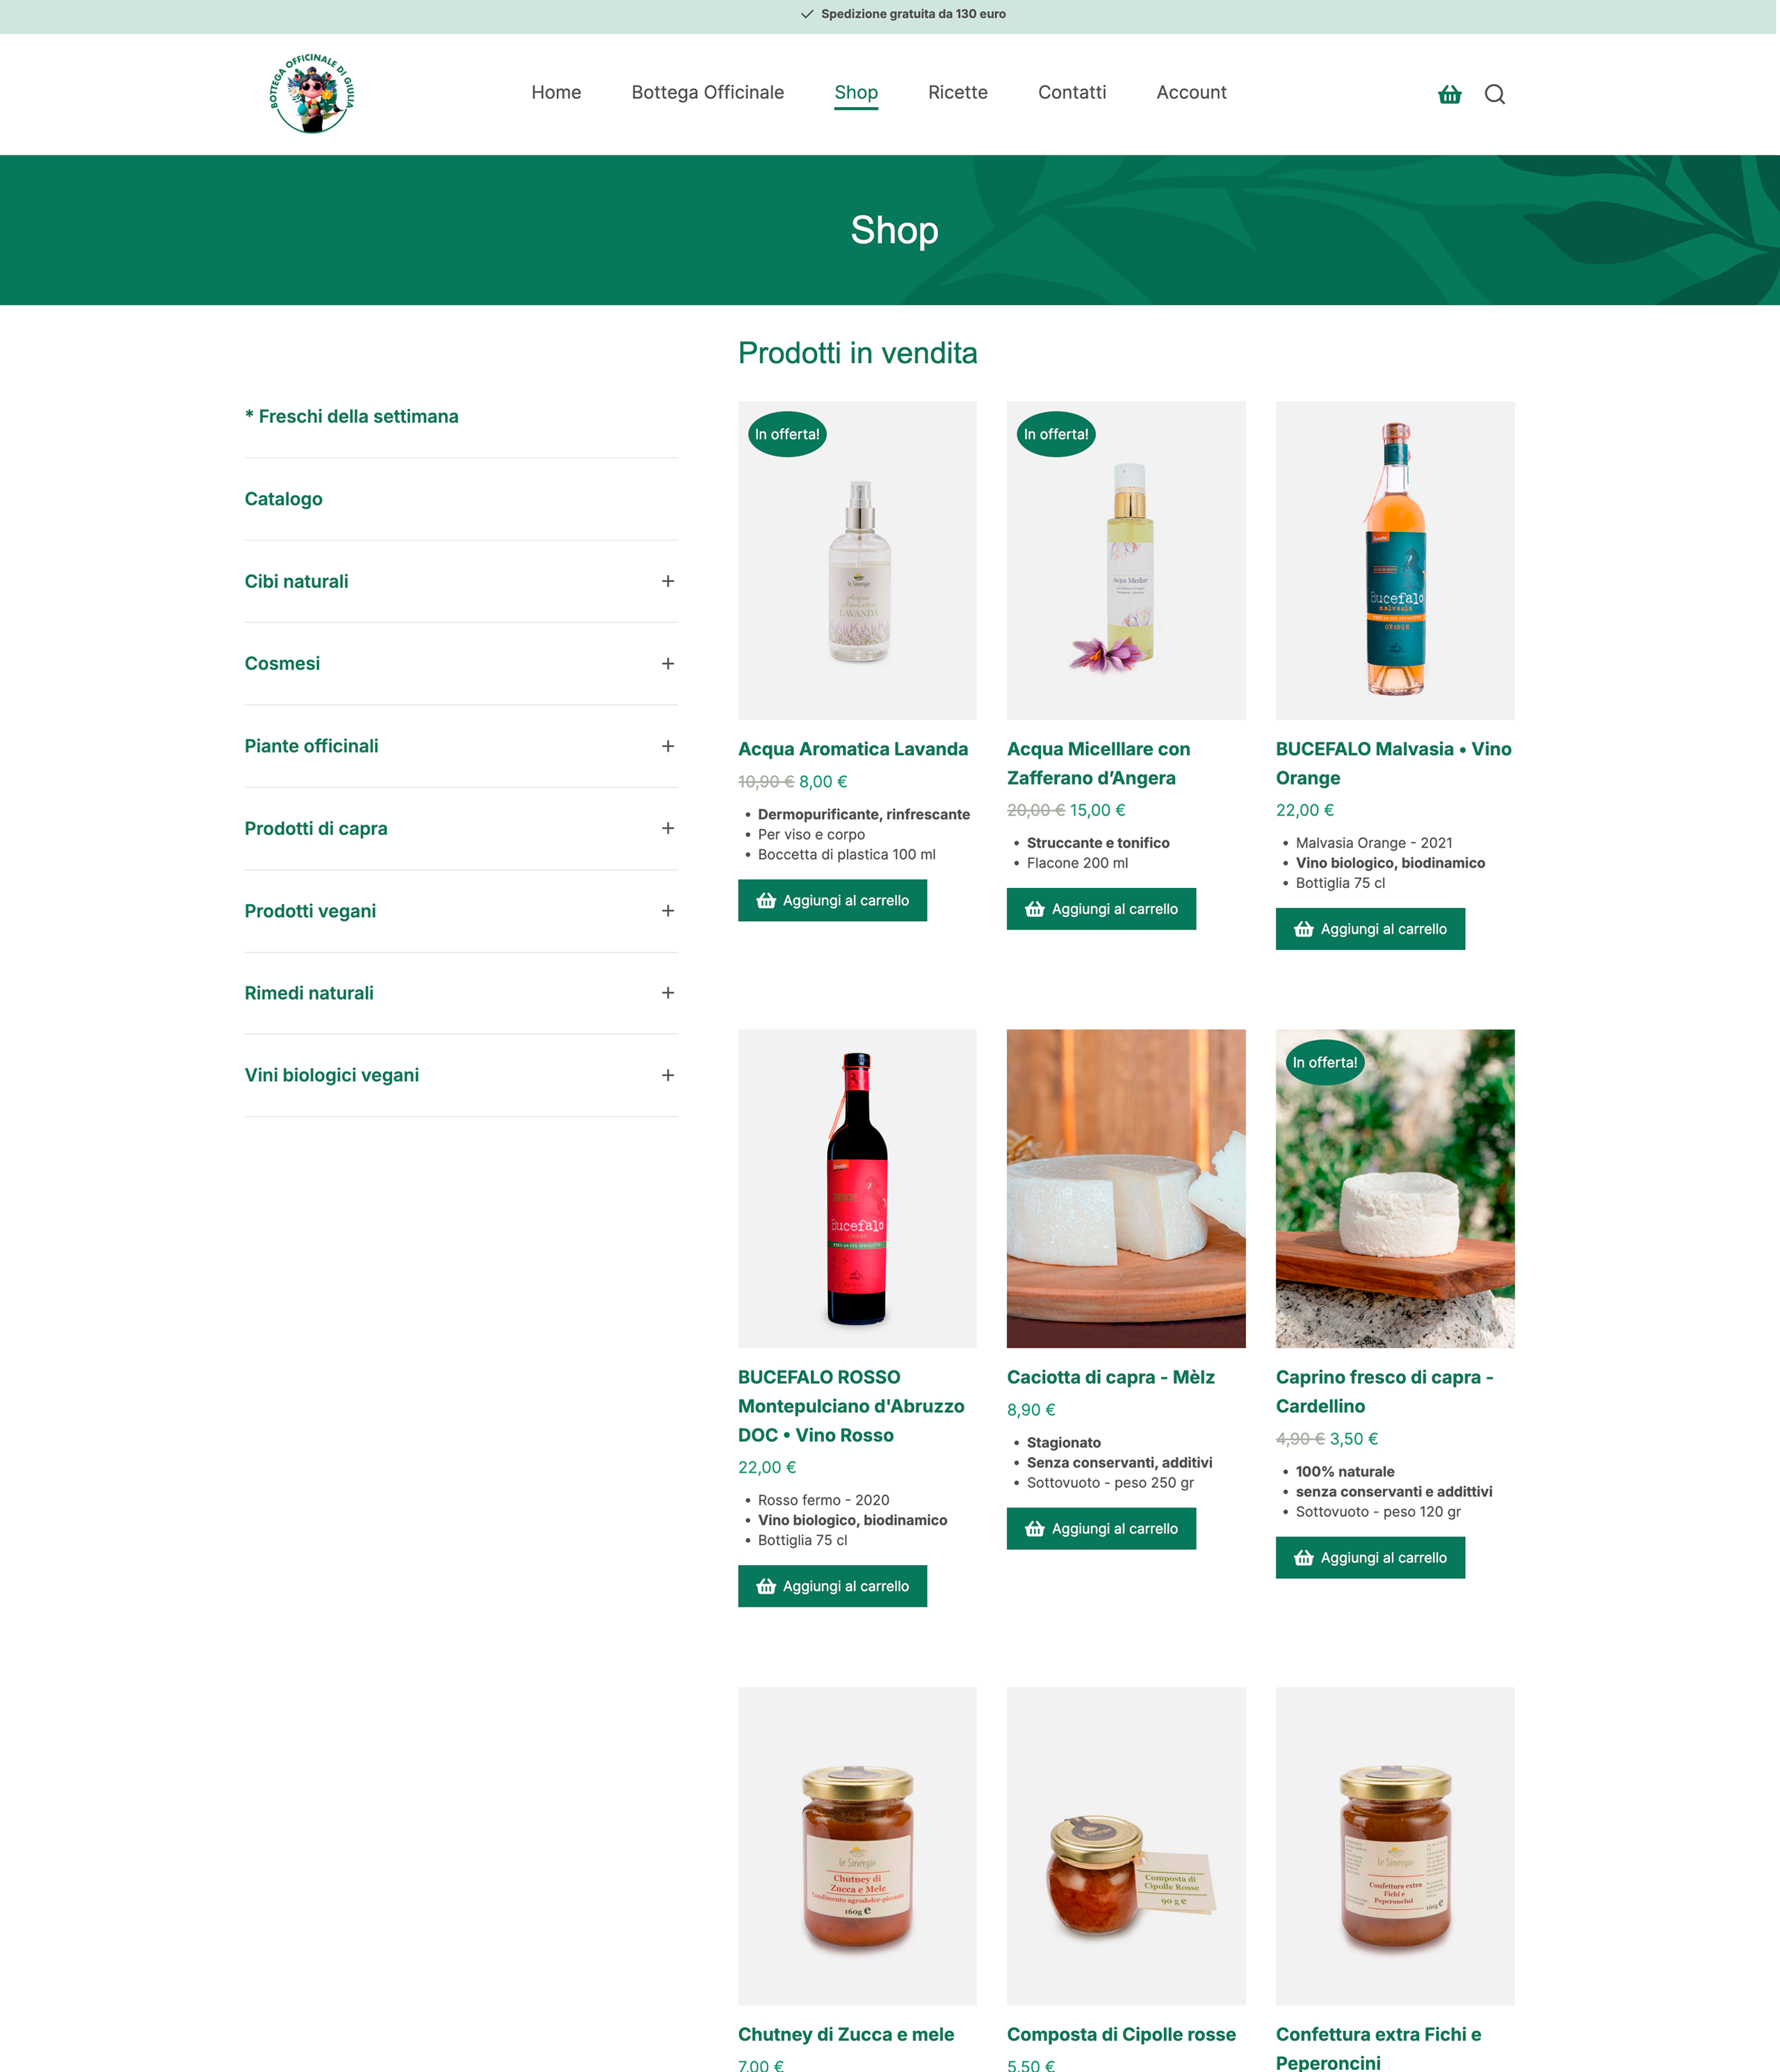Click the search magnifier icon
The image size is (1780, 2072).
[x=1494, y=94]
